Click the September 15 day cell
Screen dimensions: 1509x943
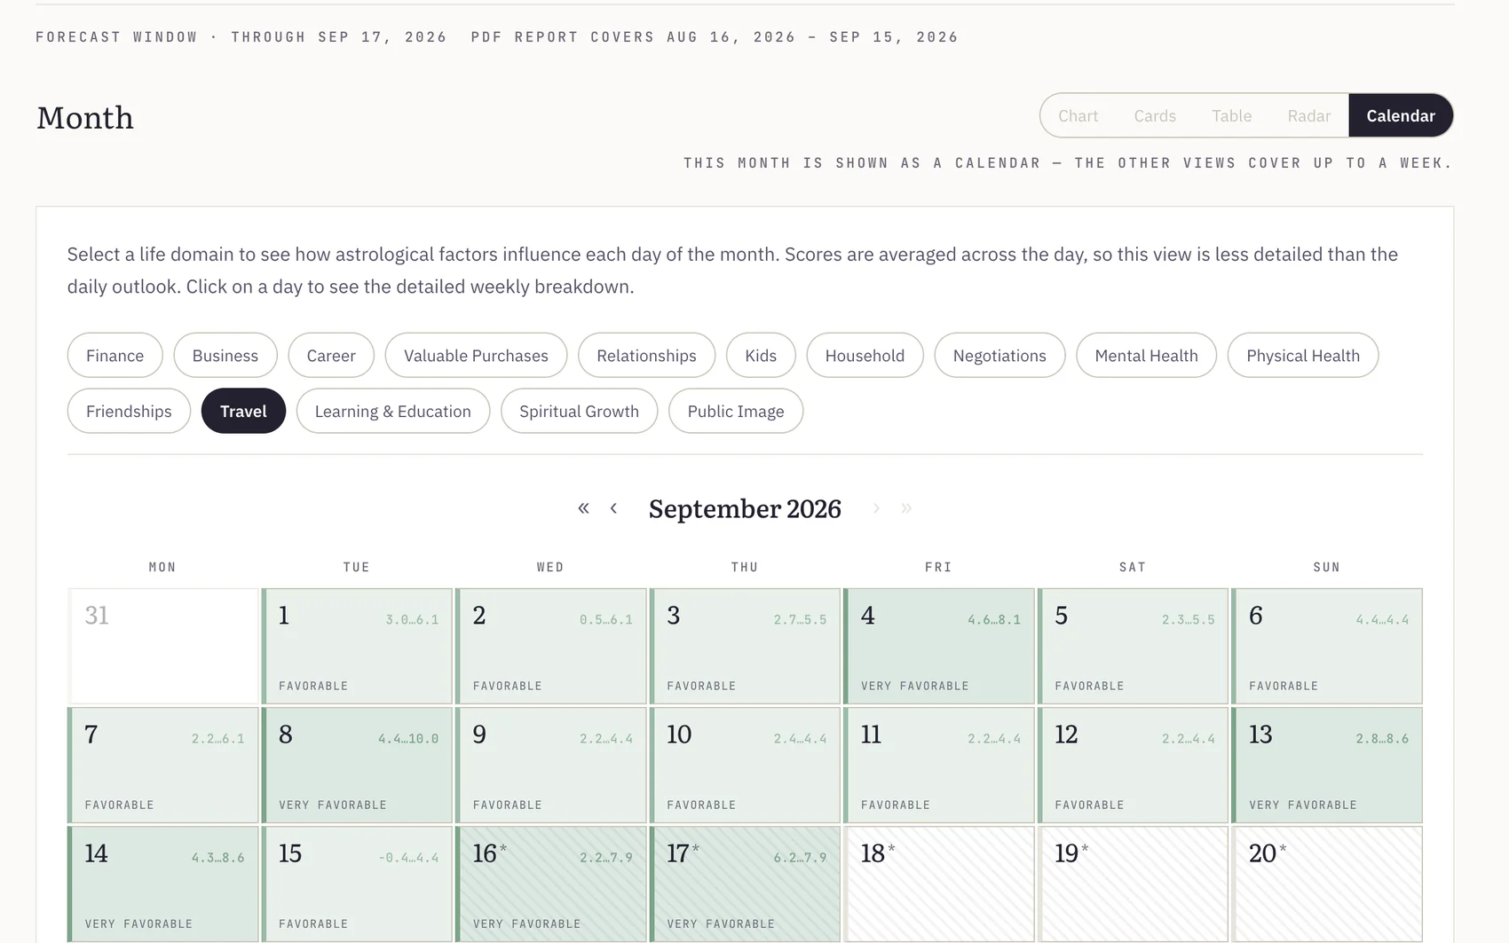[357, 884]
